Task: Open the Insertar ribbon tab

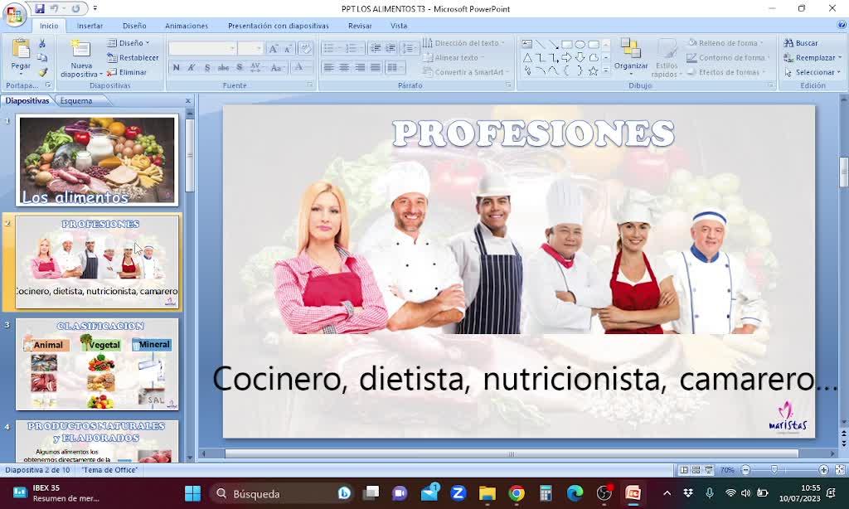Action: [x=90, y=26]
